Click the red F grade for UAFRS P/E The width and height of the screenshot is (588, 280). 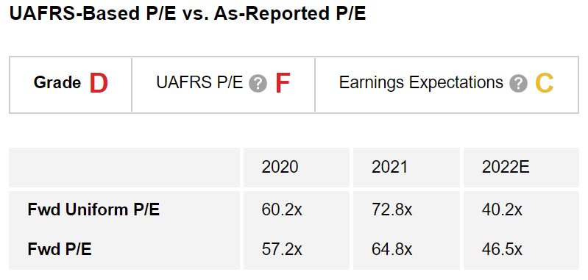(283, 83)
